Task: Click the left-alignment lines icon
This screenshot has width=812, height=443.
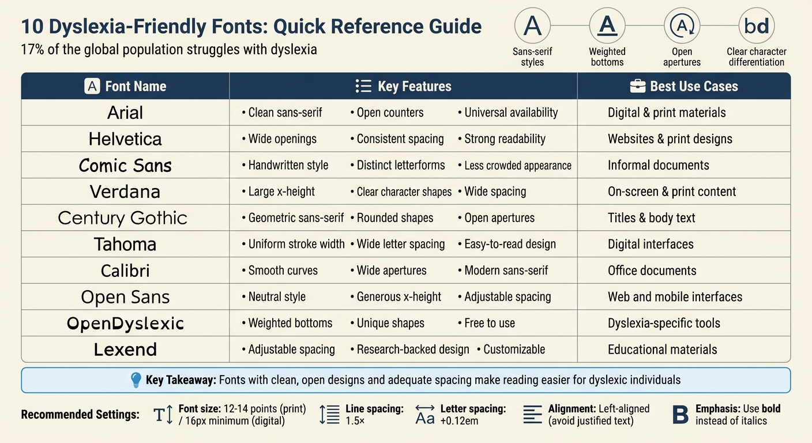Action: 532,415
